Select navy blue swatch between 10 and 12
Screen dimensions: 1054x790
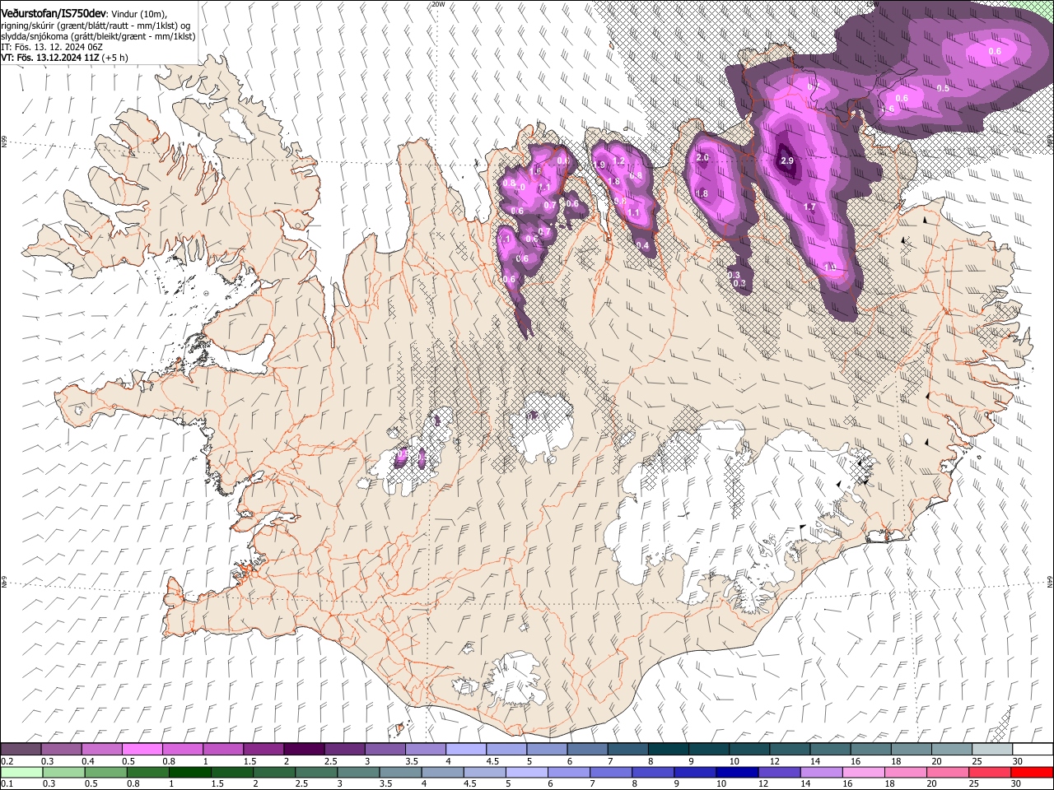(736, 772)
